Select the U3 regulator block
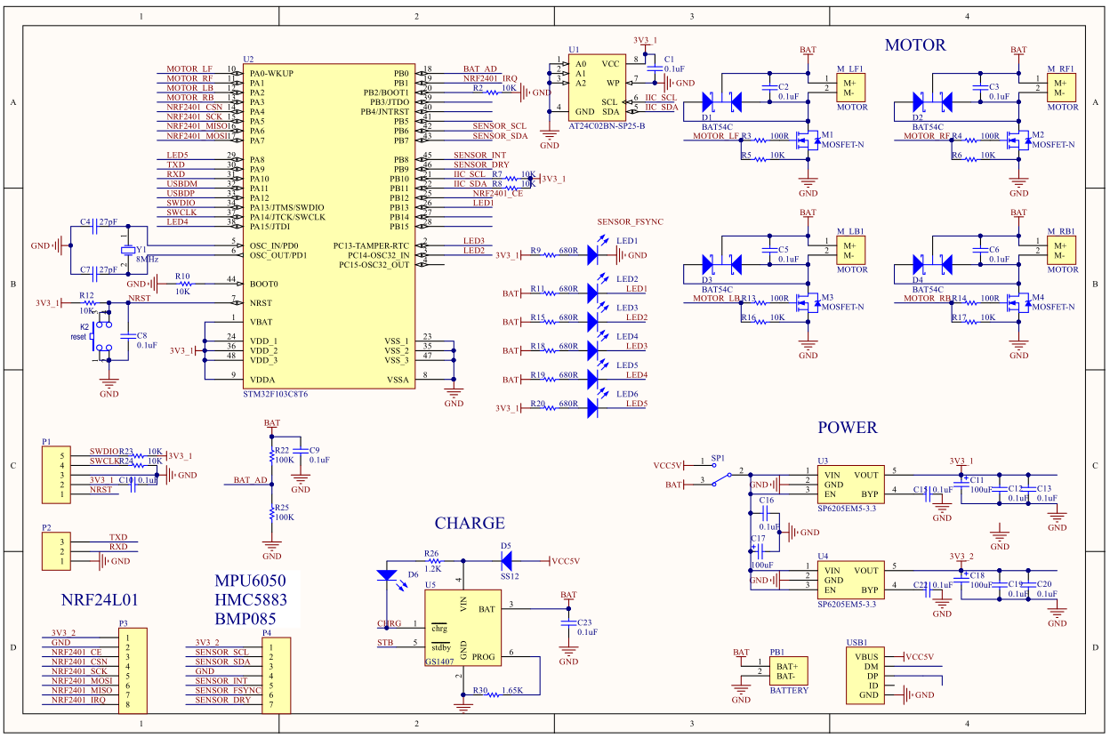The image size is (1110, 738). pos(851,484)
